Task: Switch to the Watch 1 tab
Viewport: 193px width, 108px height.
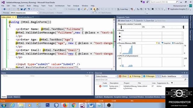Action: point(17,97)
